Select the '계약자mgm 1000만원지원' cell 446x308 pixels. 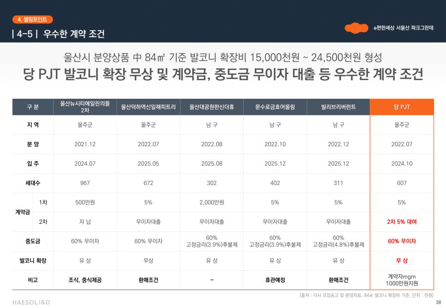point(402,280)
